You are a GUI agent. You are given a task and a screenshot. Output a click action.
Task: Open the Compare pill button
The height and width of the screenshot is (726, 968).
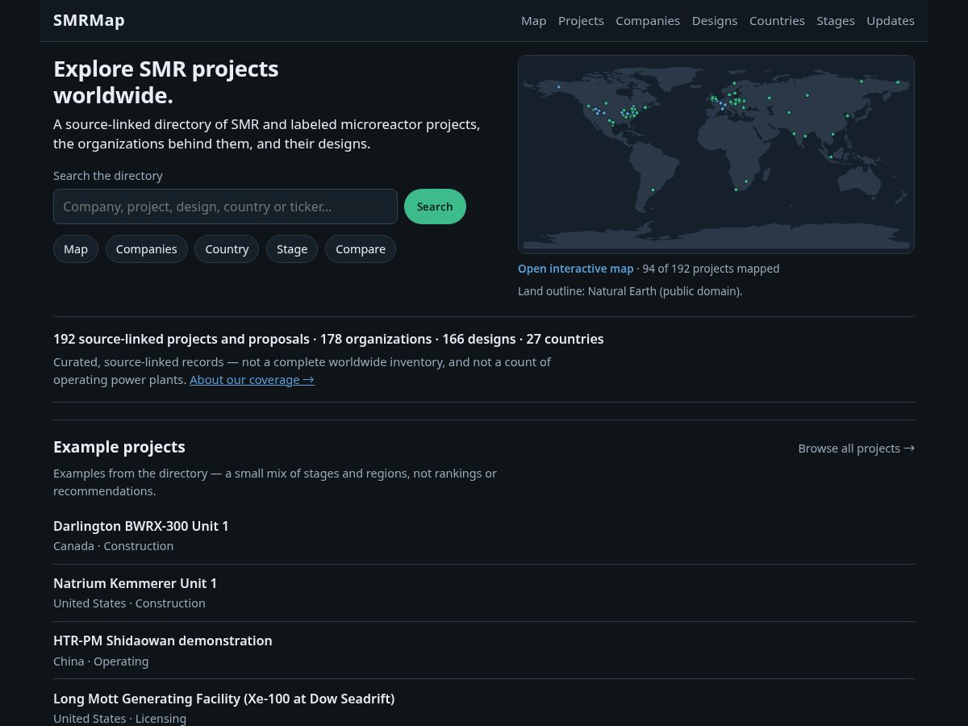point(361,249)
